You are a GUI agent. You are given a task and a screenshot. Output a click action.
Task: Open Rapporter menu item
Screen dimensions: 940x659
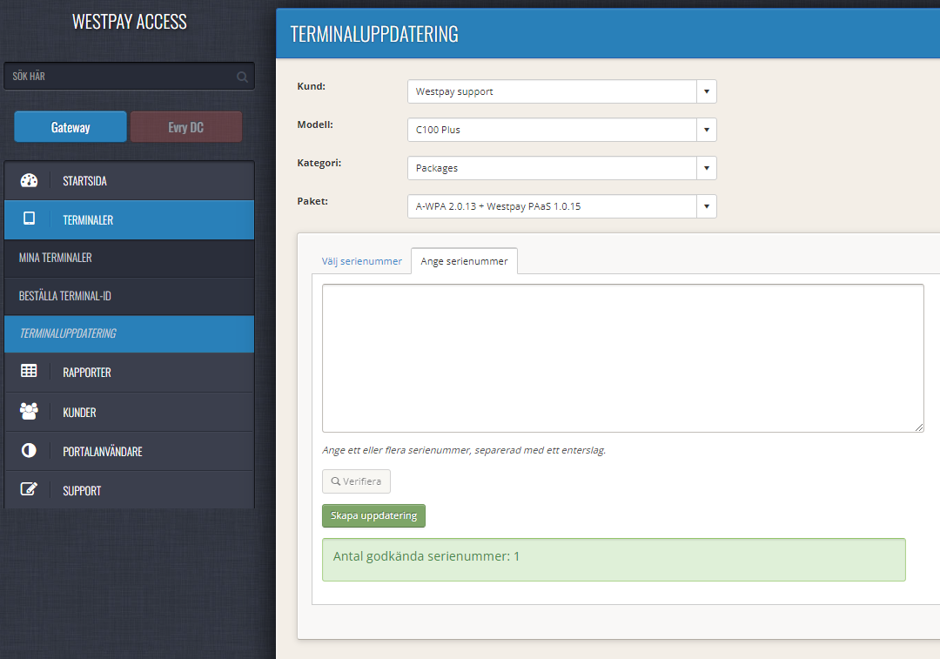(x=130, y=373)
